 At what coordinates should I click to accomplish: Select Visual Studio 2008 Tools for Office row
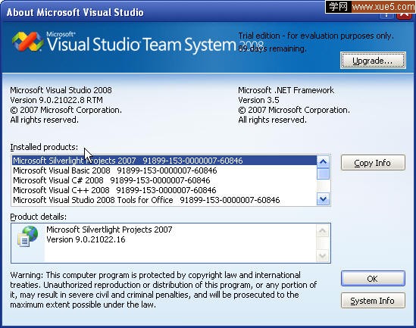164,200
